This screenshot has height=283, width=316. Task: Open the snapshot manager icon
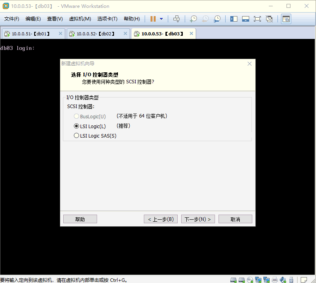[217, 19]
